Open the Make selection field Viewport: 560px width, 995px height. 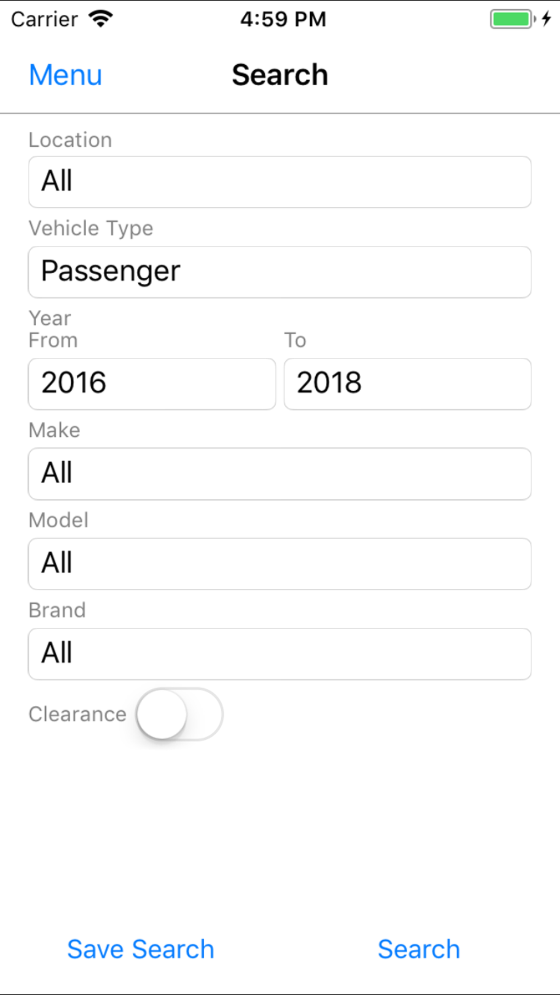279,474
